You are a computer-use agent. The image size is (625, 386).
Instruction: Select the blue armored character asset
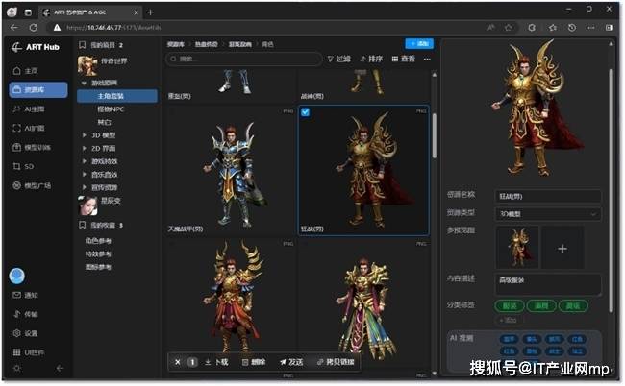point(231,171)
